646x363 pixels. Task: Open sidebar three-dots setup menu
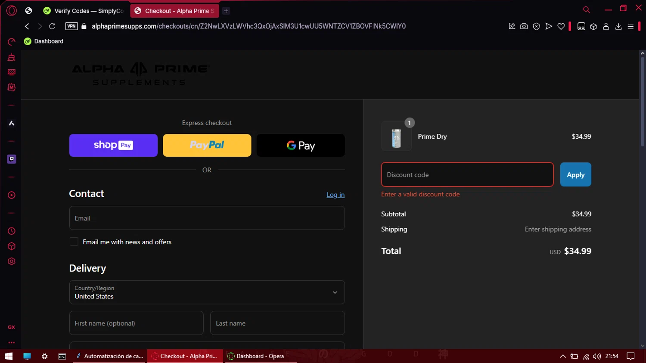[x=12, y=343]
